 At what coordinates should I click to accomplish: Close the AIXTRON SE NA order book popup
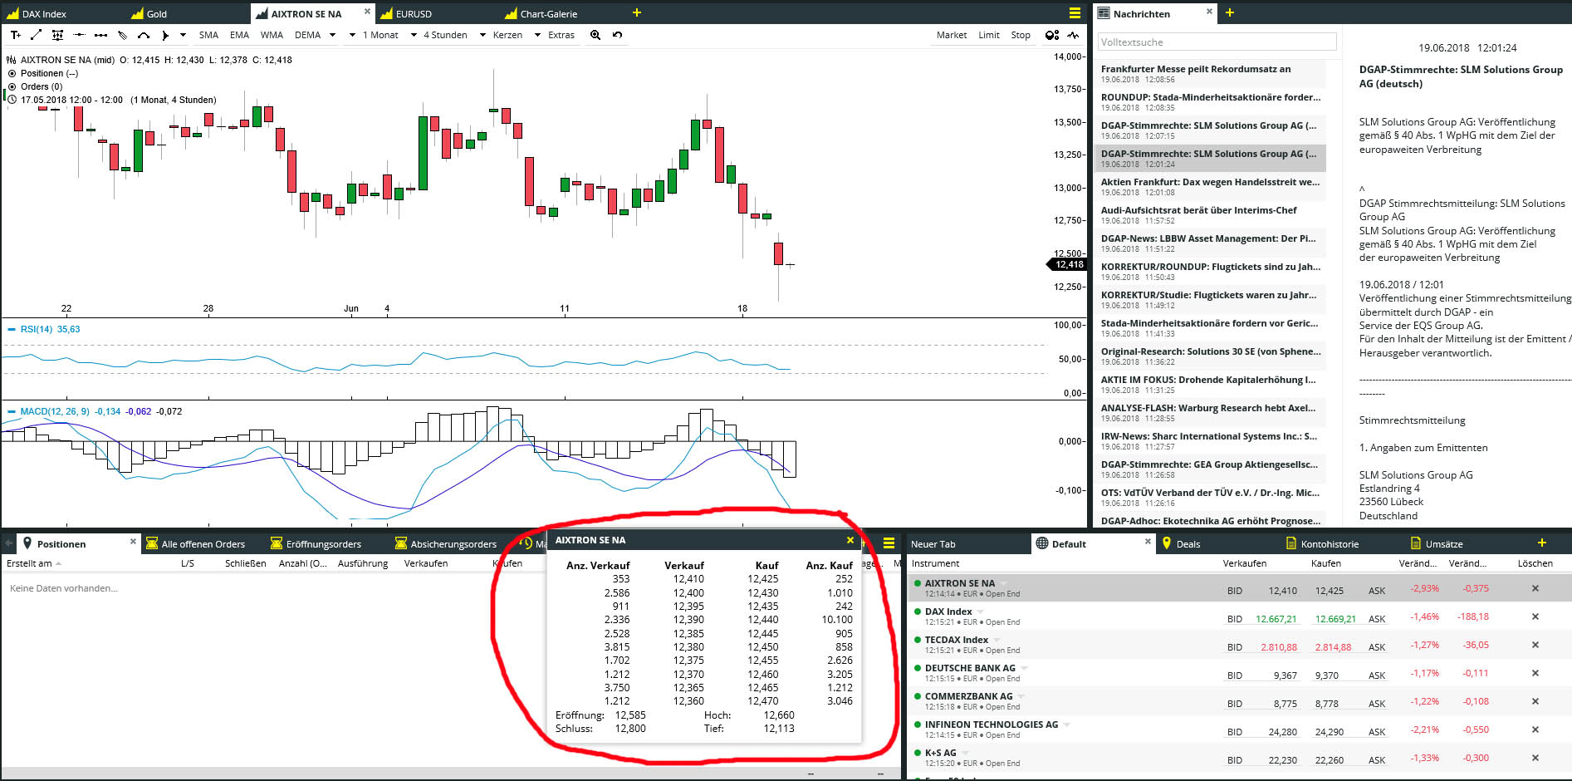point(850,540)
